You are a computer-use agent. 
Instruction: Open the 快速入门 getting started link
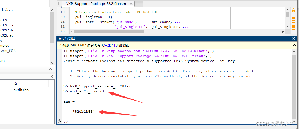click(x=110, y=45)
